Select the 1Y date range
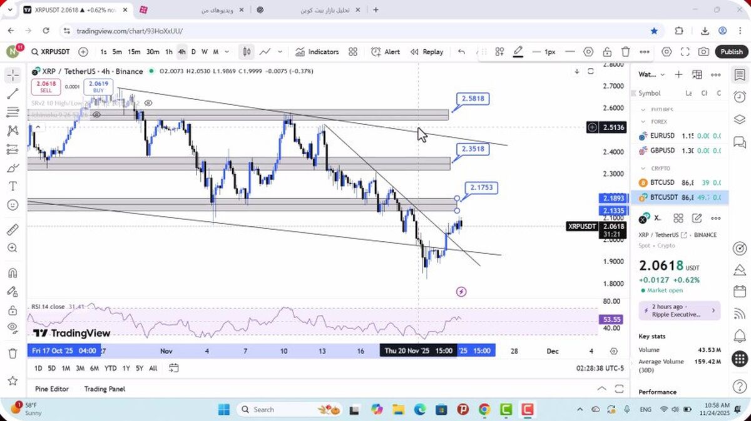Image resolution: width=751 pixels, height=421 pixels. click(126, 369)
